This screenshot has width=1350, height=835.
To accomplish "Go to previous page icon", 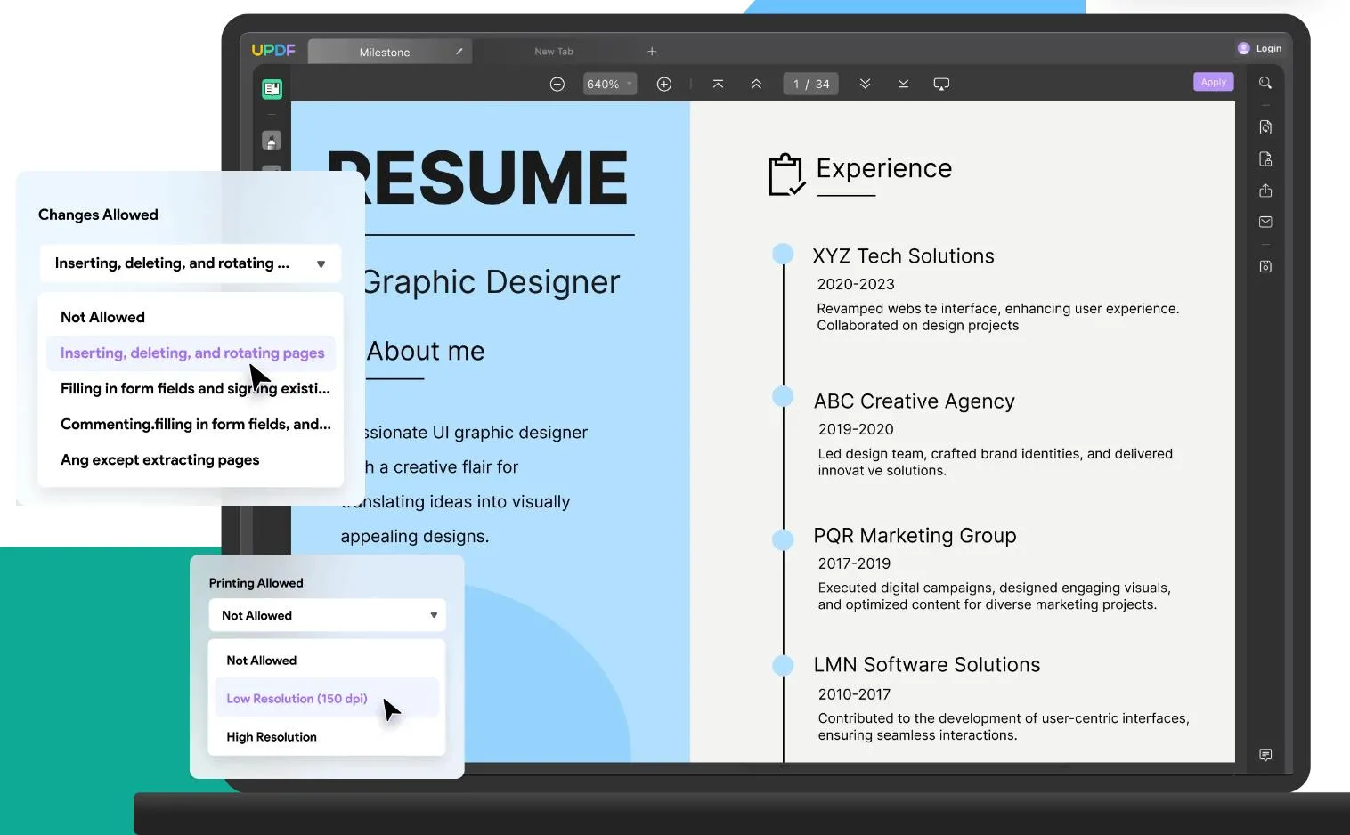I will coord(756,84).
